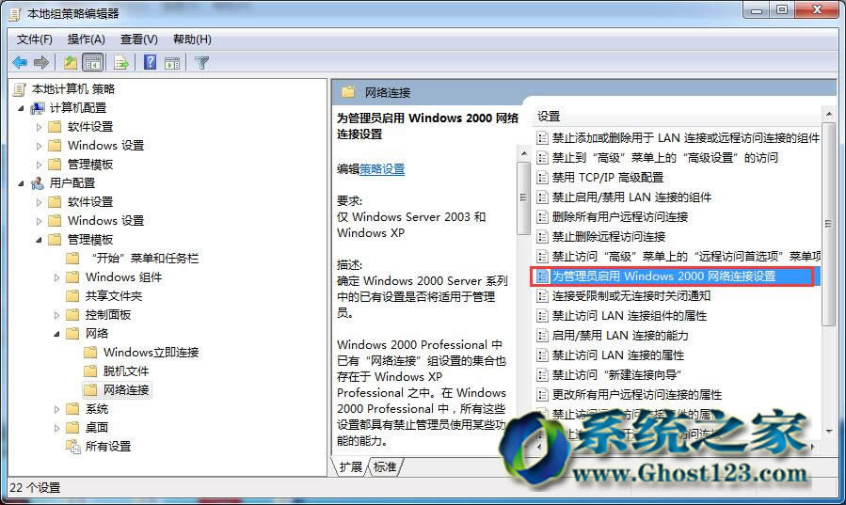
Task: Expand 管理模板 under 计算机配置
Action: (x=39, y=165)
